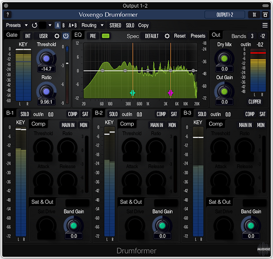Enable COMP for band B-1
273x259 pixels.
click(73, 114)
